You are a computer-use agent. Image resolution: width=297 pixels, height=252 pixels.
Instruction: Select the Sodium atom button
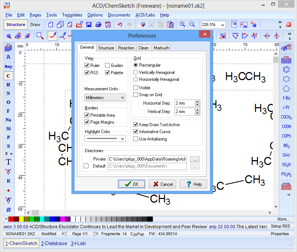[x=8, y=120]
